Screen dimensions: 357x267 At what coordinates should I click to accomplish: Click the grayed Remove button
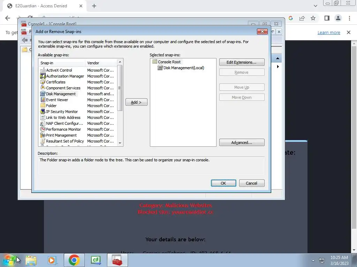click(x=242, y=72)
